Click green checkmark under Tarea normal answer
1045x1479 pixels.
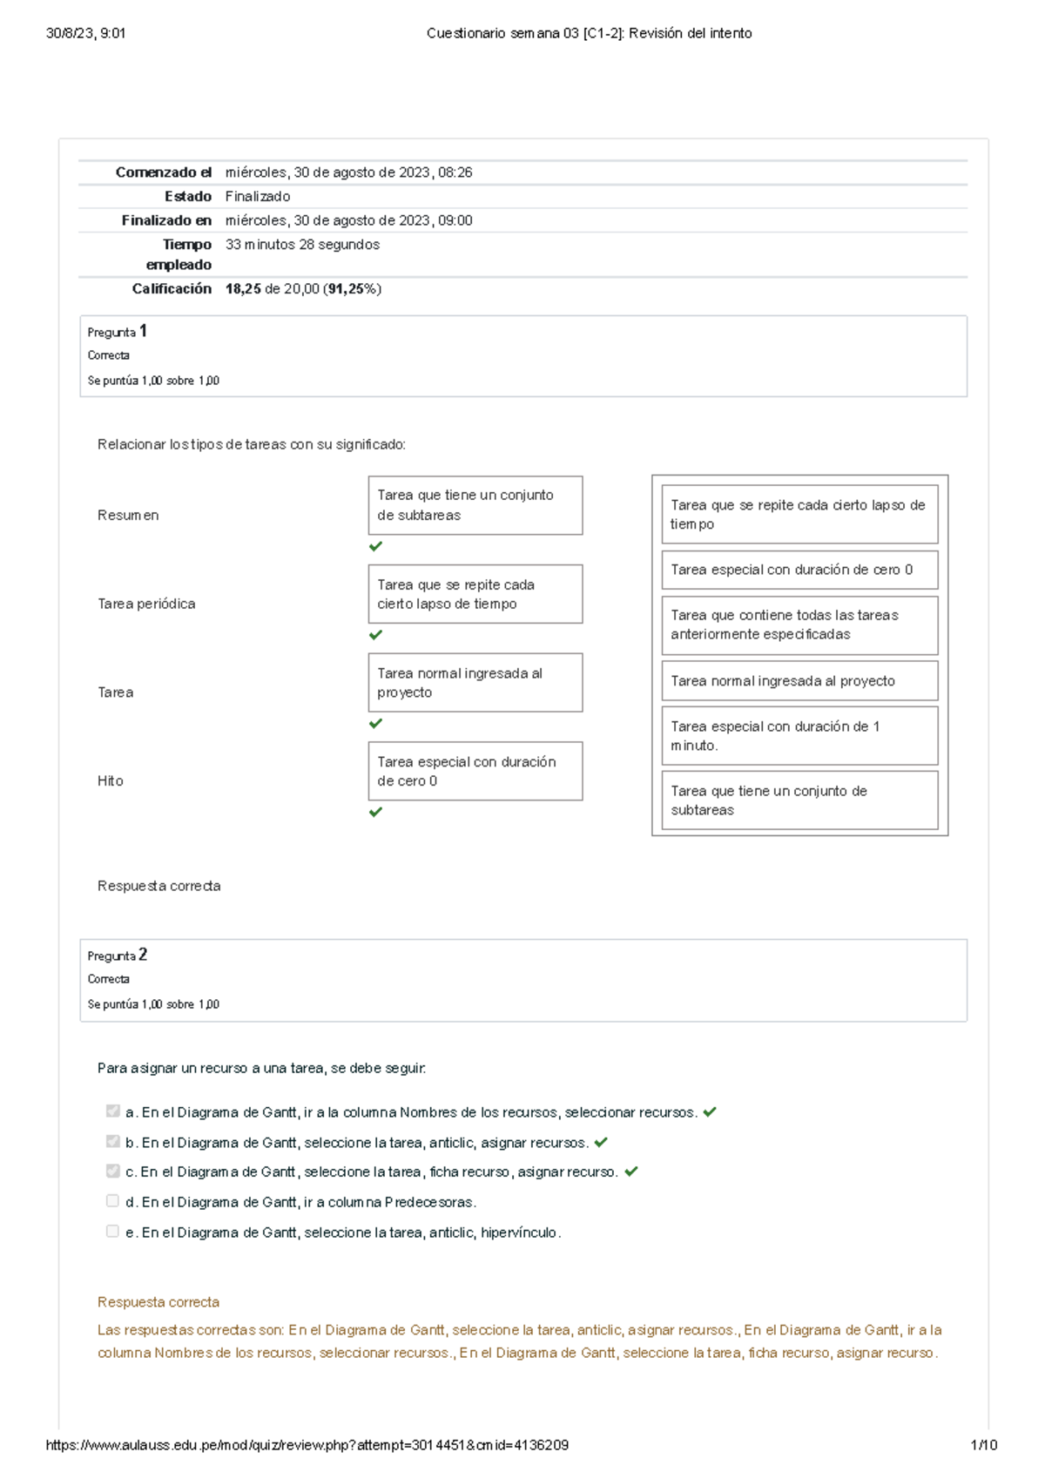point(375,724)
